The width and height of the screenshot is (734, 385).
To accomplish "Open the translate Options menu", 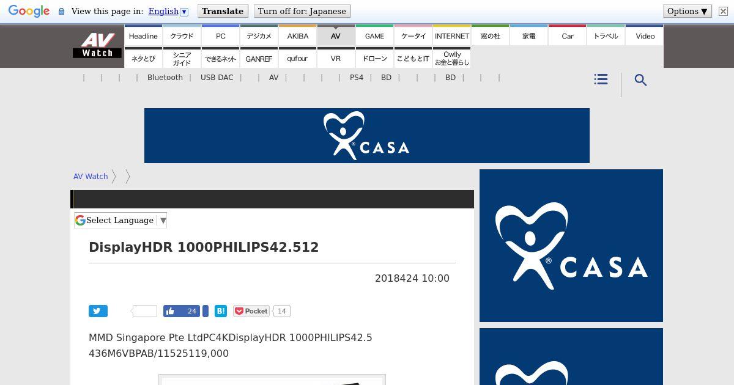I will tap(688, 11).
